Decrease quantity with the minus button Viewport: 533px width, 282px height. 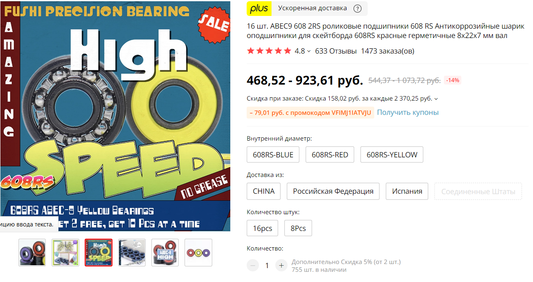click(253, 265)
